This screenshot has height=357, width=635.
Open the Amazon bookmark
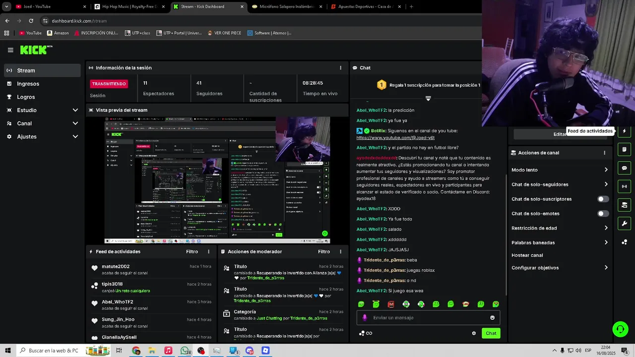(x=58, y=33)
